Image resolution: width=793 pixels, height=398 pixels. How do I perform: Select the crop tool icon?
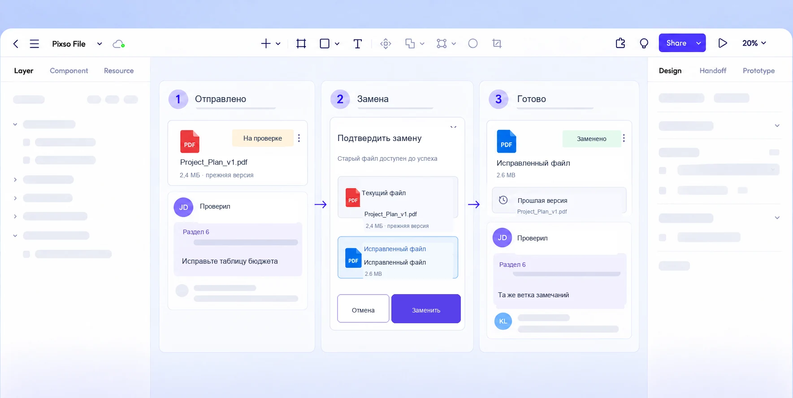pyautogui.click(x=497, y=43)
